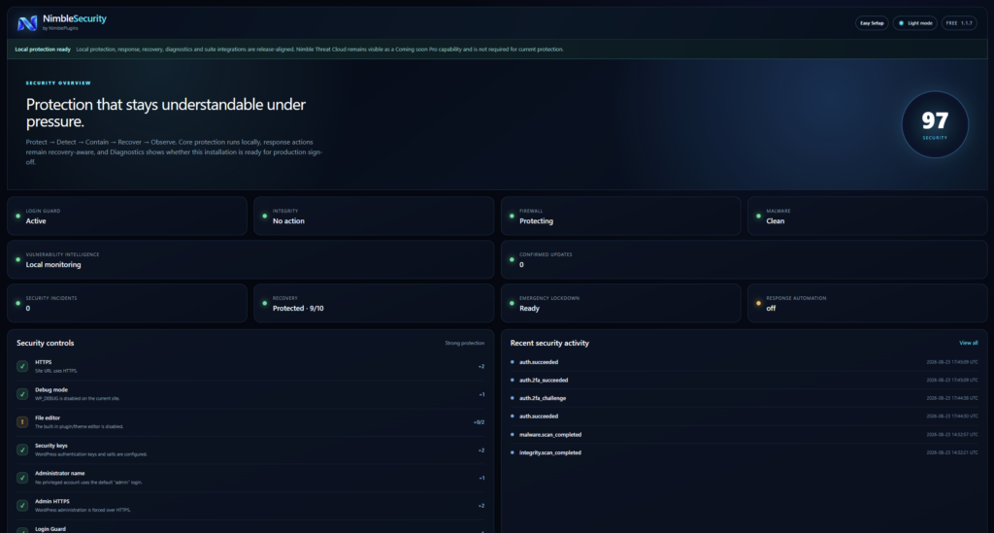This screenshot has height=533, width=994.
Task: Click timestamp of malware.scan_completed entry
Action: [x=952, y=435]
